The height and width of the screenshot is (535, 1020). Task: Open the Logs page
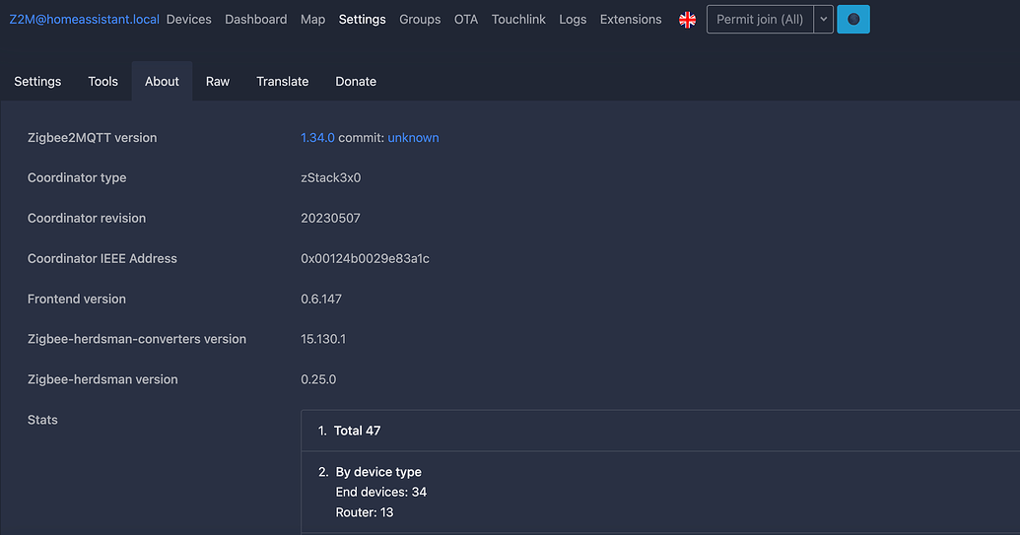[x=573, y=20]
